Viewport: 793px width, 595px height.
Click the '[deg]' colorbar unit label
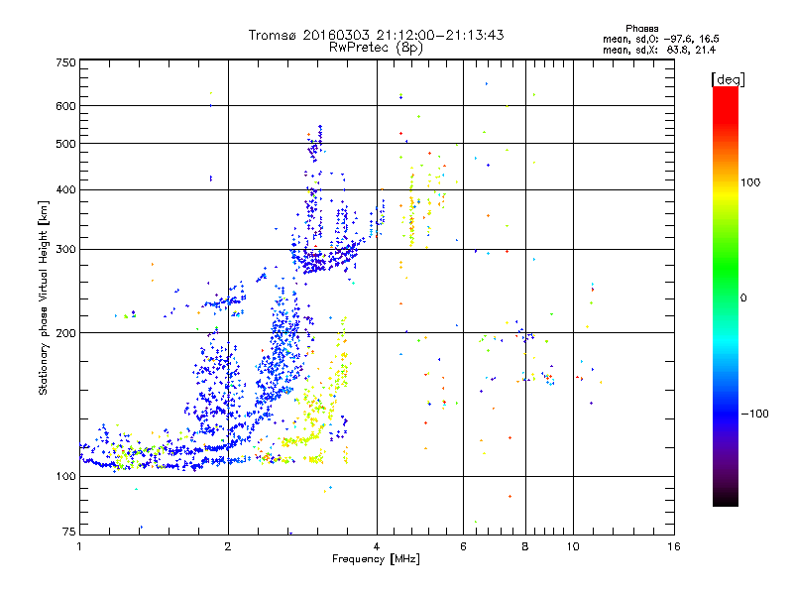coord(728,79)
